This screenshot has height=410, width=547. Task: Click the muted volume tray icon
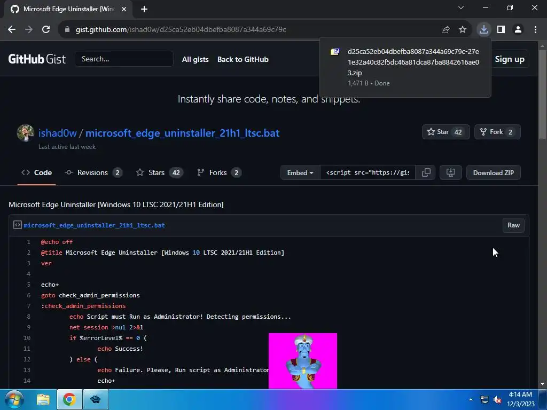click(x=497, y=399)
